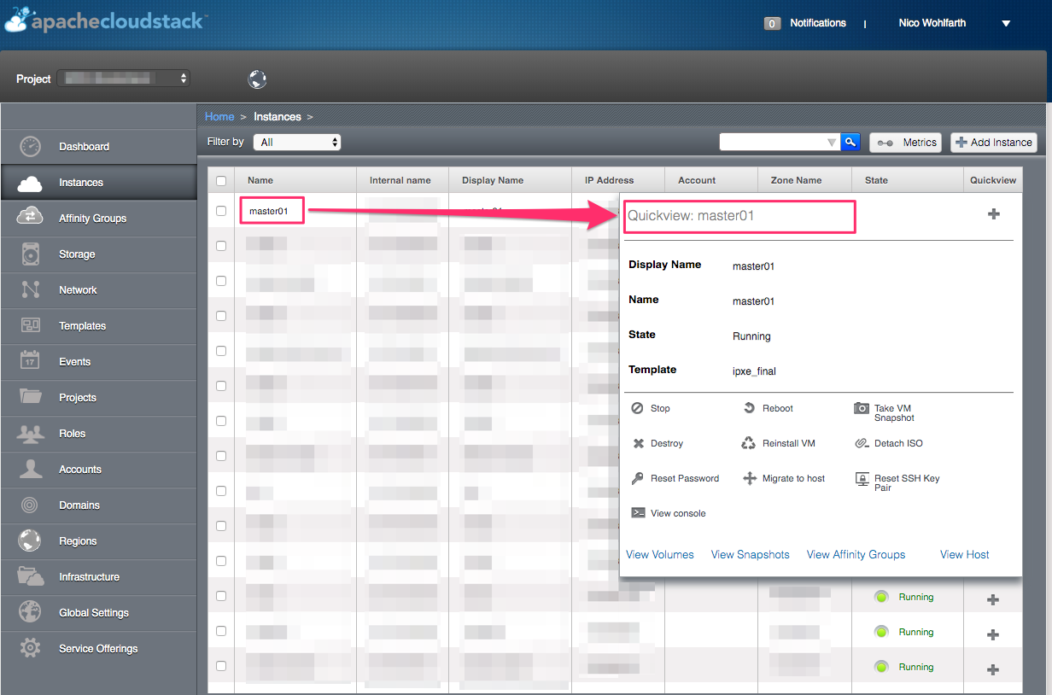Destroy the master01 instance

[x=657, y=443]
